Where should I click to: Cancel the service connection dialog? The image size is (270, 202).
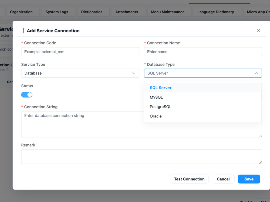pos(223,179)
